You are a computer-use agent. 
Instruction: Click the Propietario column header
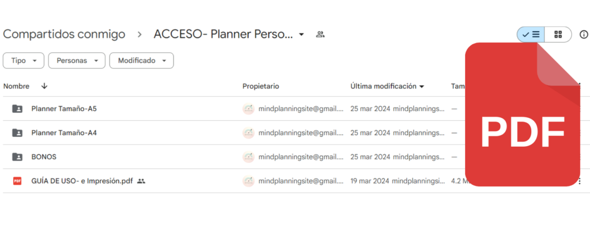261,86
